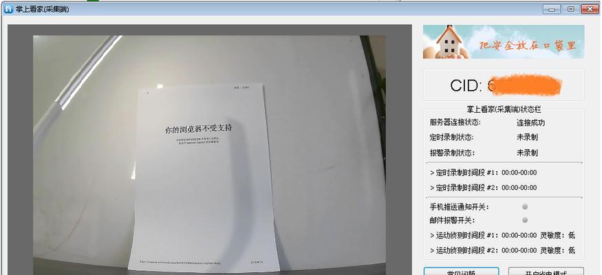The height and width of the screenshot is (275, 602).
Task: Click 定时录制时间段 #2 row
Action: coord(484,188)
